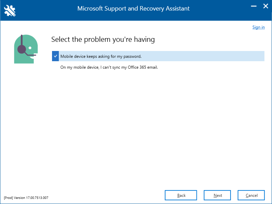Toggle the blue check mark box
Image resolution: width=272 pixels, height=204 pixels.
[x=55, y=56]
